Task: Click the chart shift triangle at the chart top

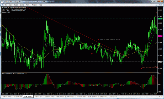Action: pyautogui.click(x=123, y=7)
